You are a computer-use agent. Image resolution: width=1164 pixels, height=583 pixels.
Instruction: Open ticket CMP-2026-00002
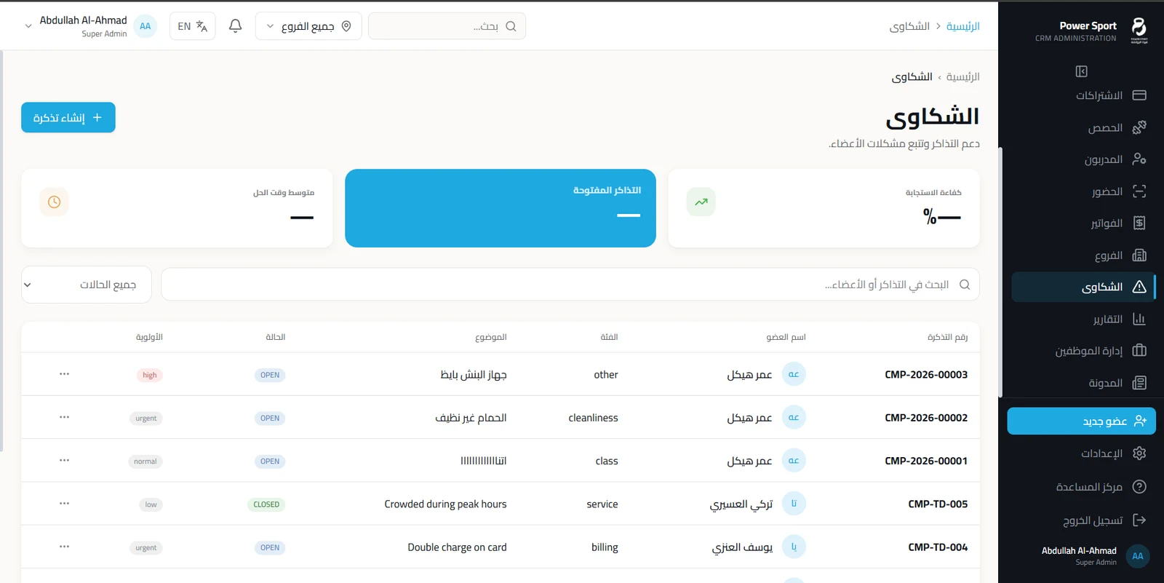(926, 418)
